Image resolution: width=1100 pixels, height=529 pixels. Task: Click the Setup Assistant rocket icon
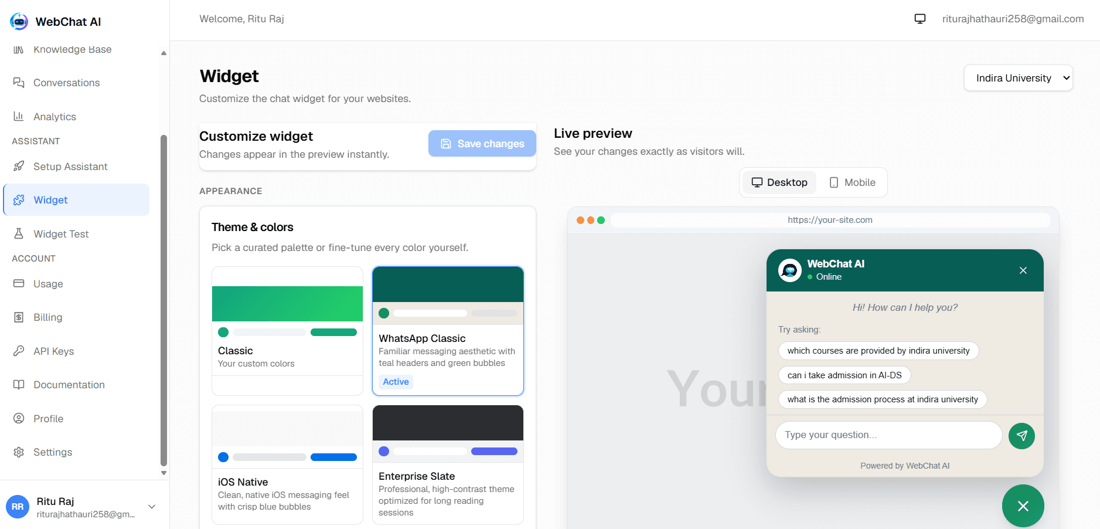(19, 166)
